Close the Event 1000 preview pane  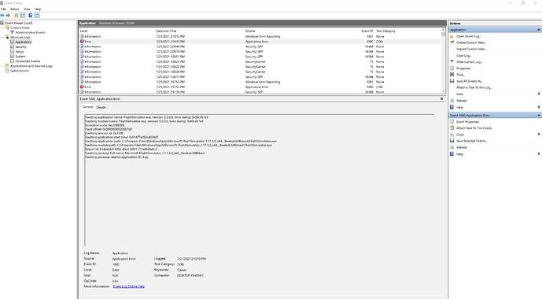click(441, 99)
